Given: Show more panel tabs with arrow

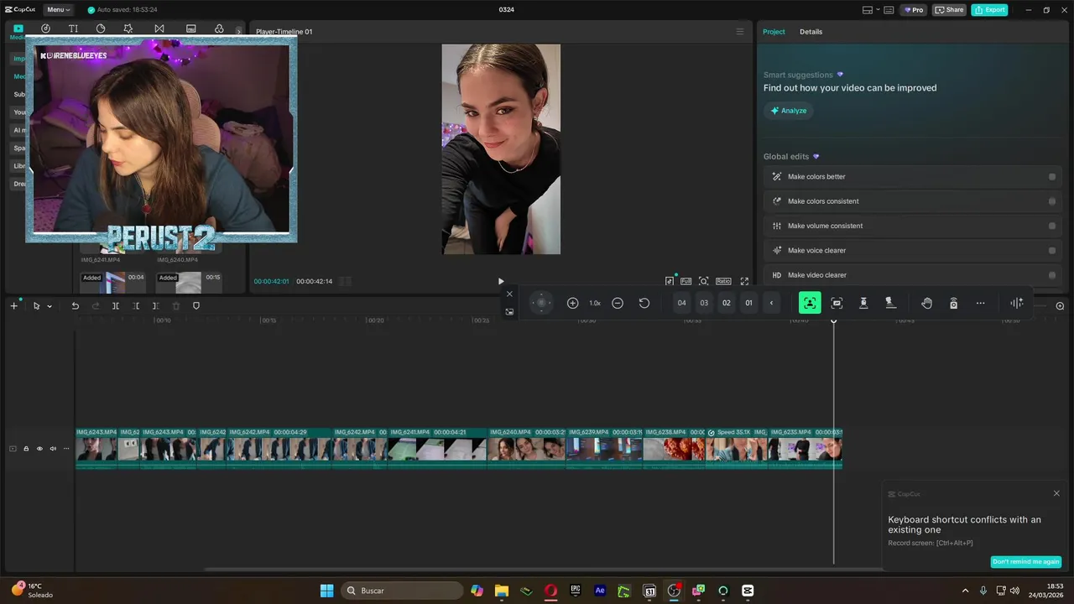Looking at the screenshot, I should click(x=238, y=31).
